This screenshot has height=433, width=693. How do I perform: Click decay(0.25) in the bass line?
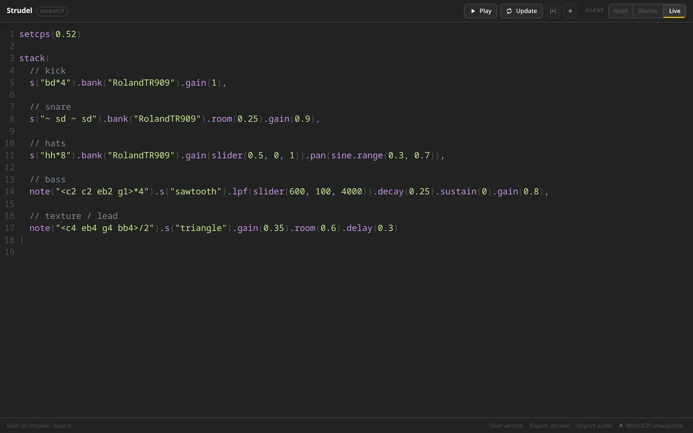(x=406, y=191)
